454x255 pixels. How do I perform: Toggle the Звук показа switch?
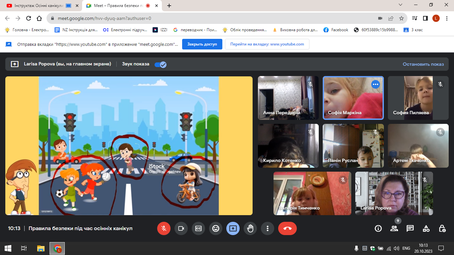pos(161,64)
